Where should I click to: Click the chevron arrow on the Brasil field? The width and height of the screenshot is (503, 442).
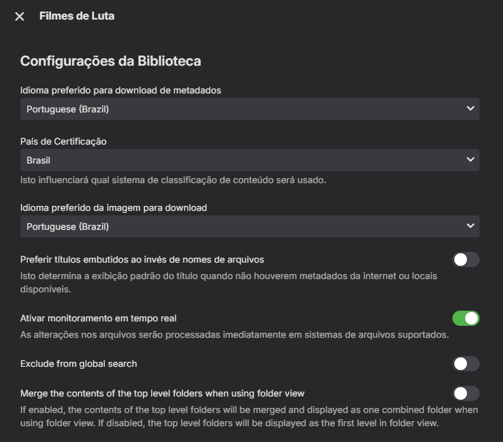470,160
